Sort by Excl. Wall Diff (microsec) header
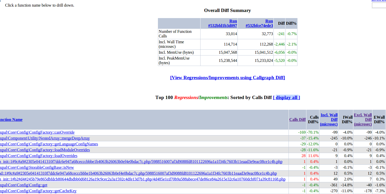The image size is (386, 194). tap(363, 120)
